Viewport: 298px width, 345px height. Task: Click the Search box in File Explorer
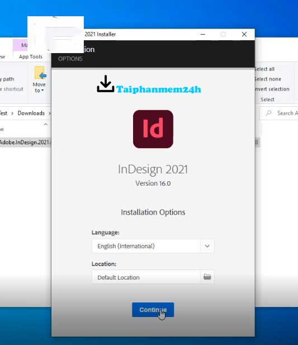coord(278,113)
